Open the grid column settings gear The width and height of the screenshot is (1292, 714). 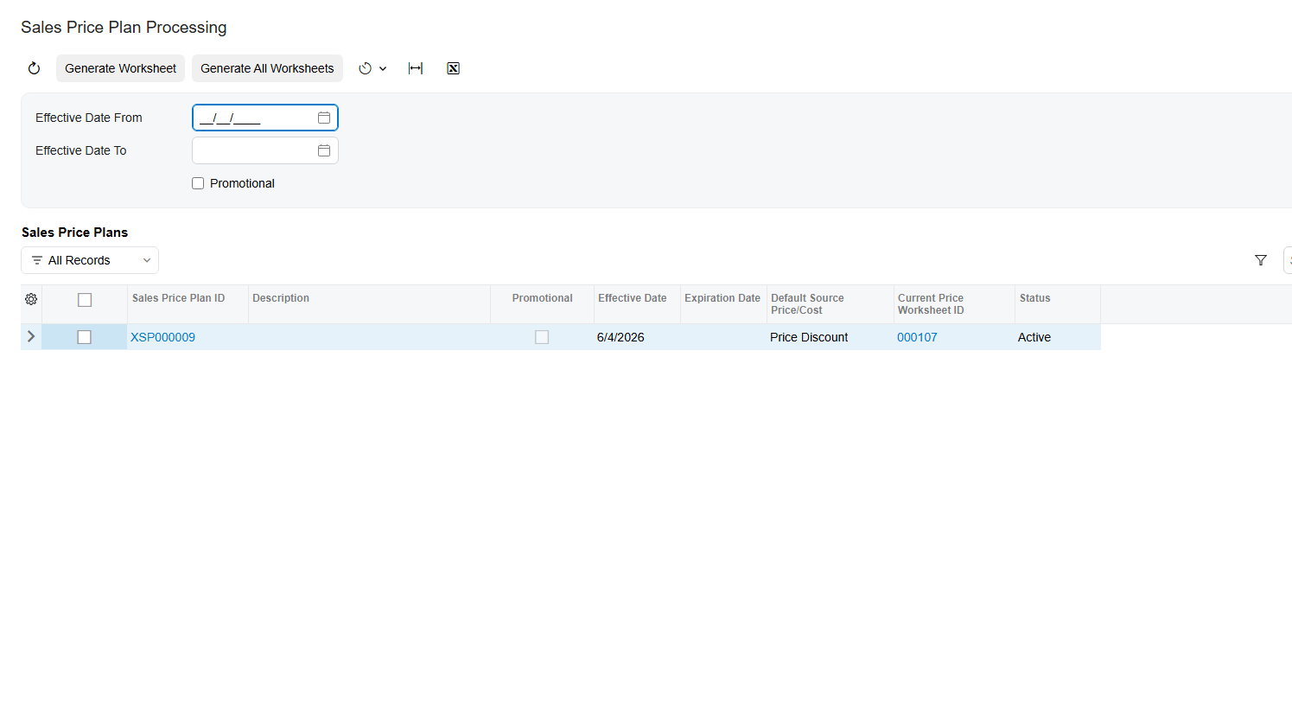31,299
